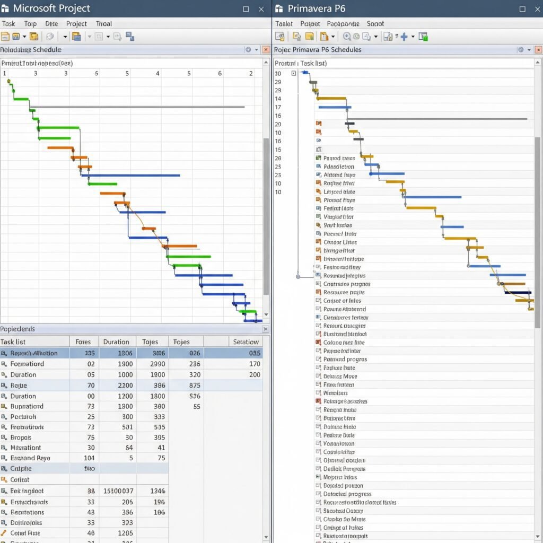This screenshot has width=543, height=543.
Task: Close the Schedule panel in Microsoft Project
Action: (x=266, y=49)
